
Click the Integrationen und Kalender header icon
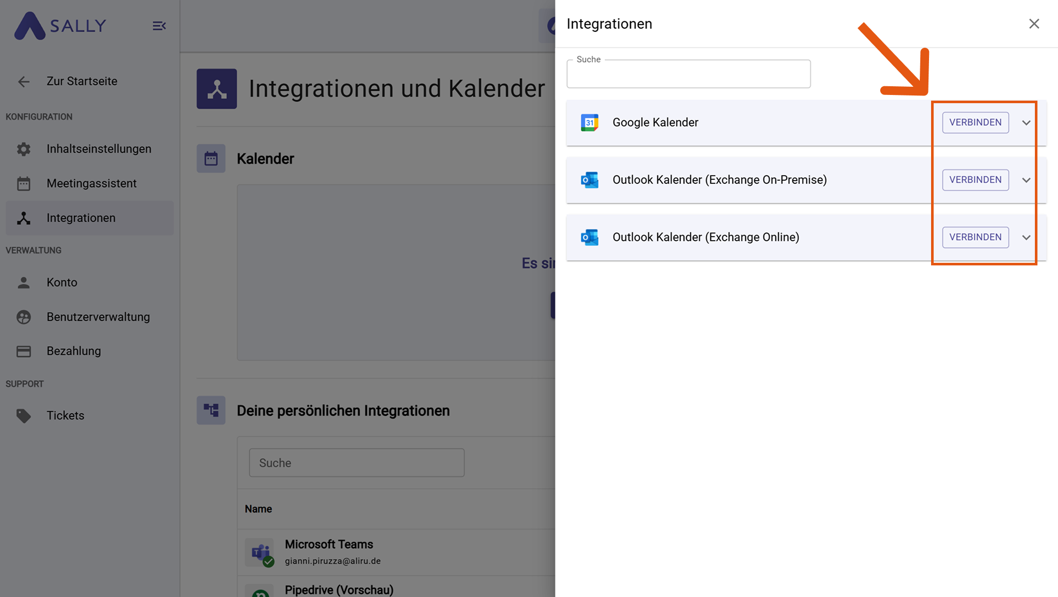[x=217, y=89]
